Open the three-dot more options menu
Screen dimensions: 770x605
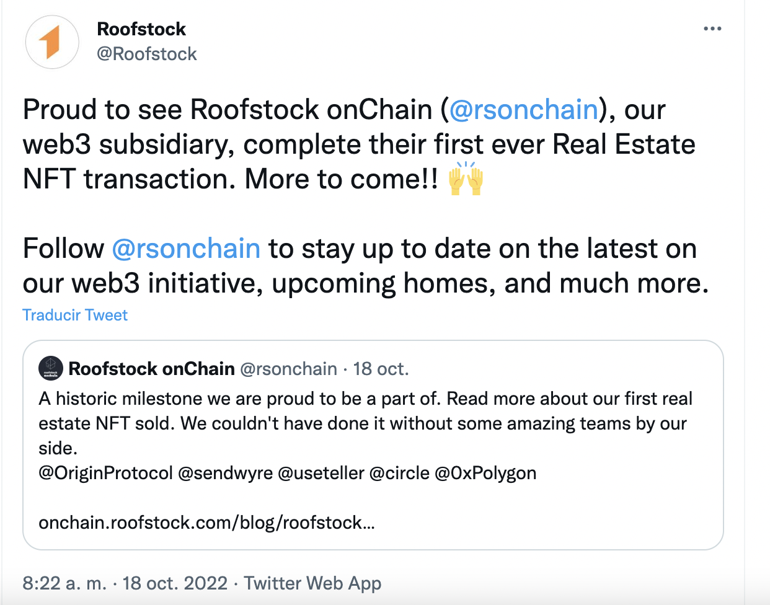(x=712, y=29)
